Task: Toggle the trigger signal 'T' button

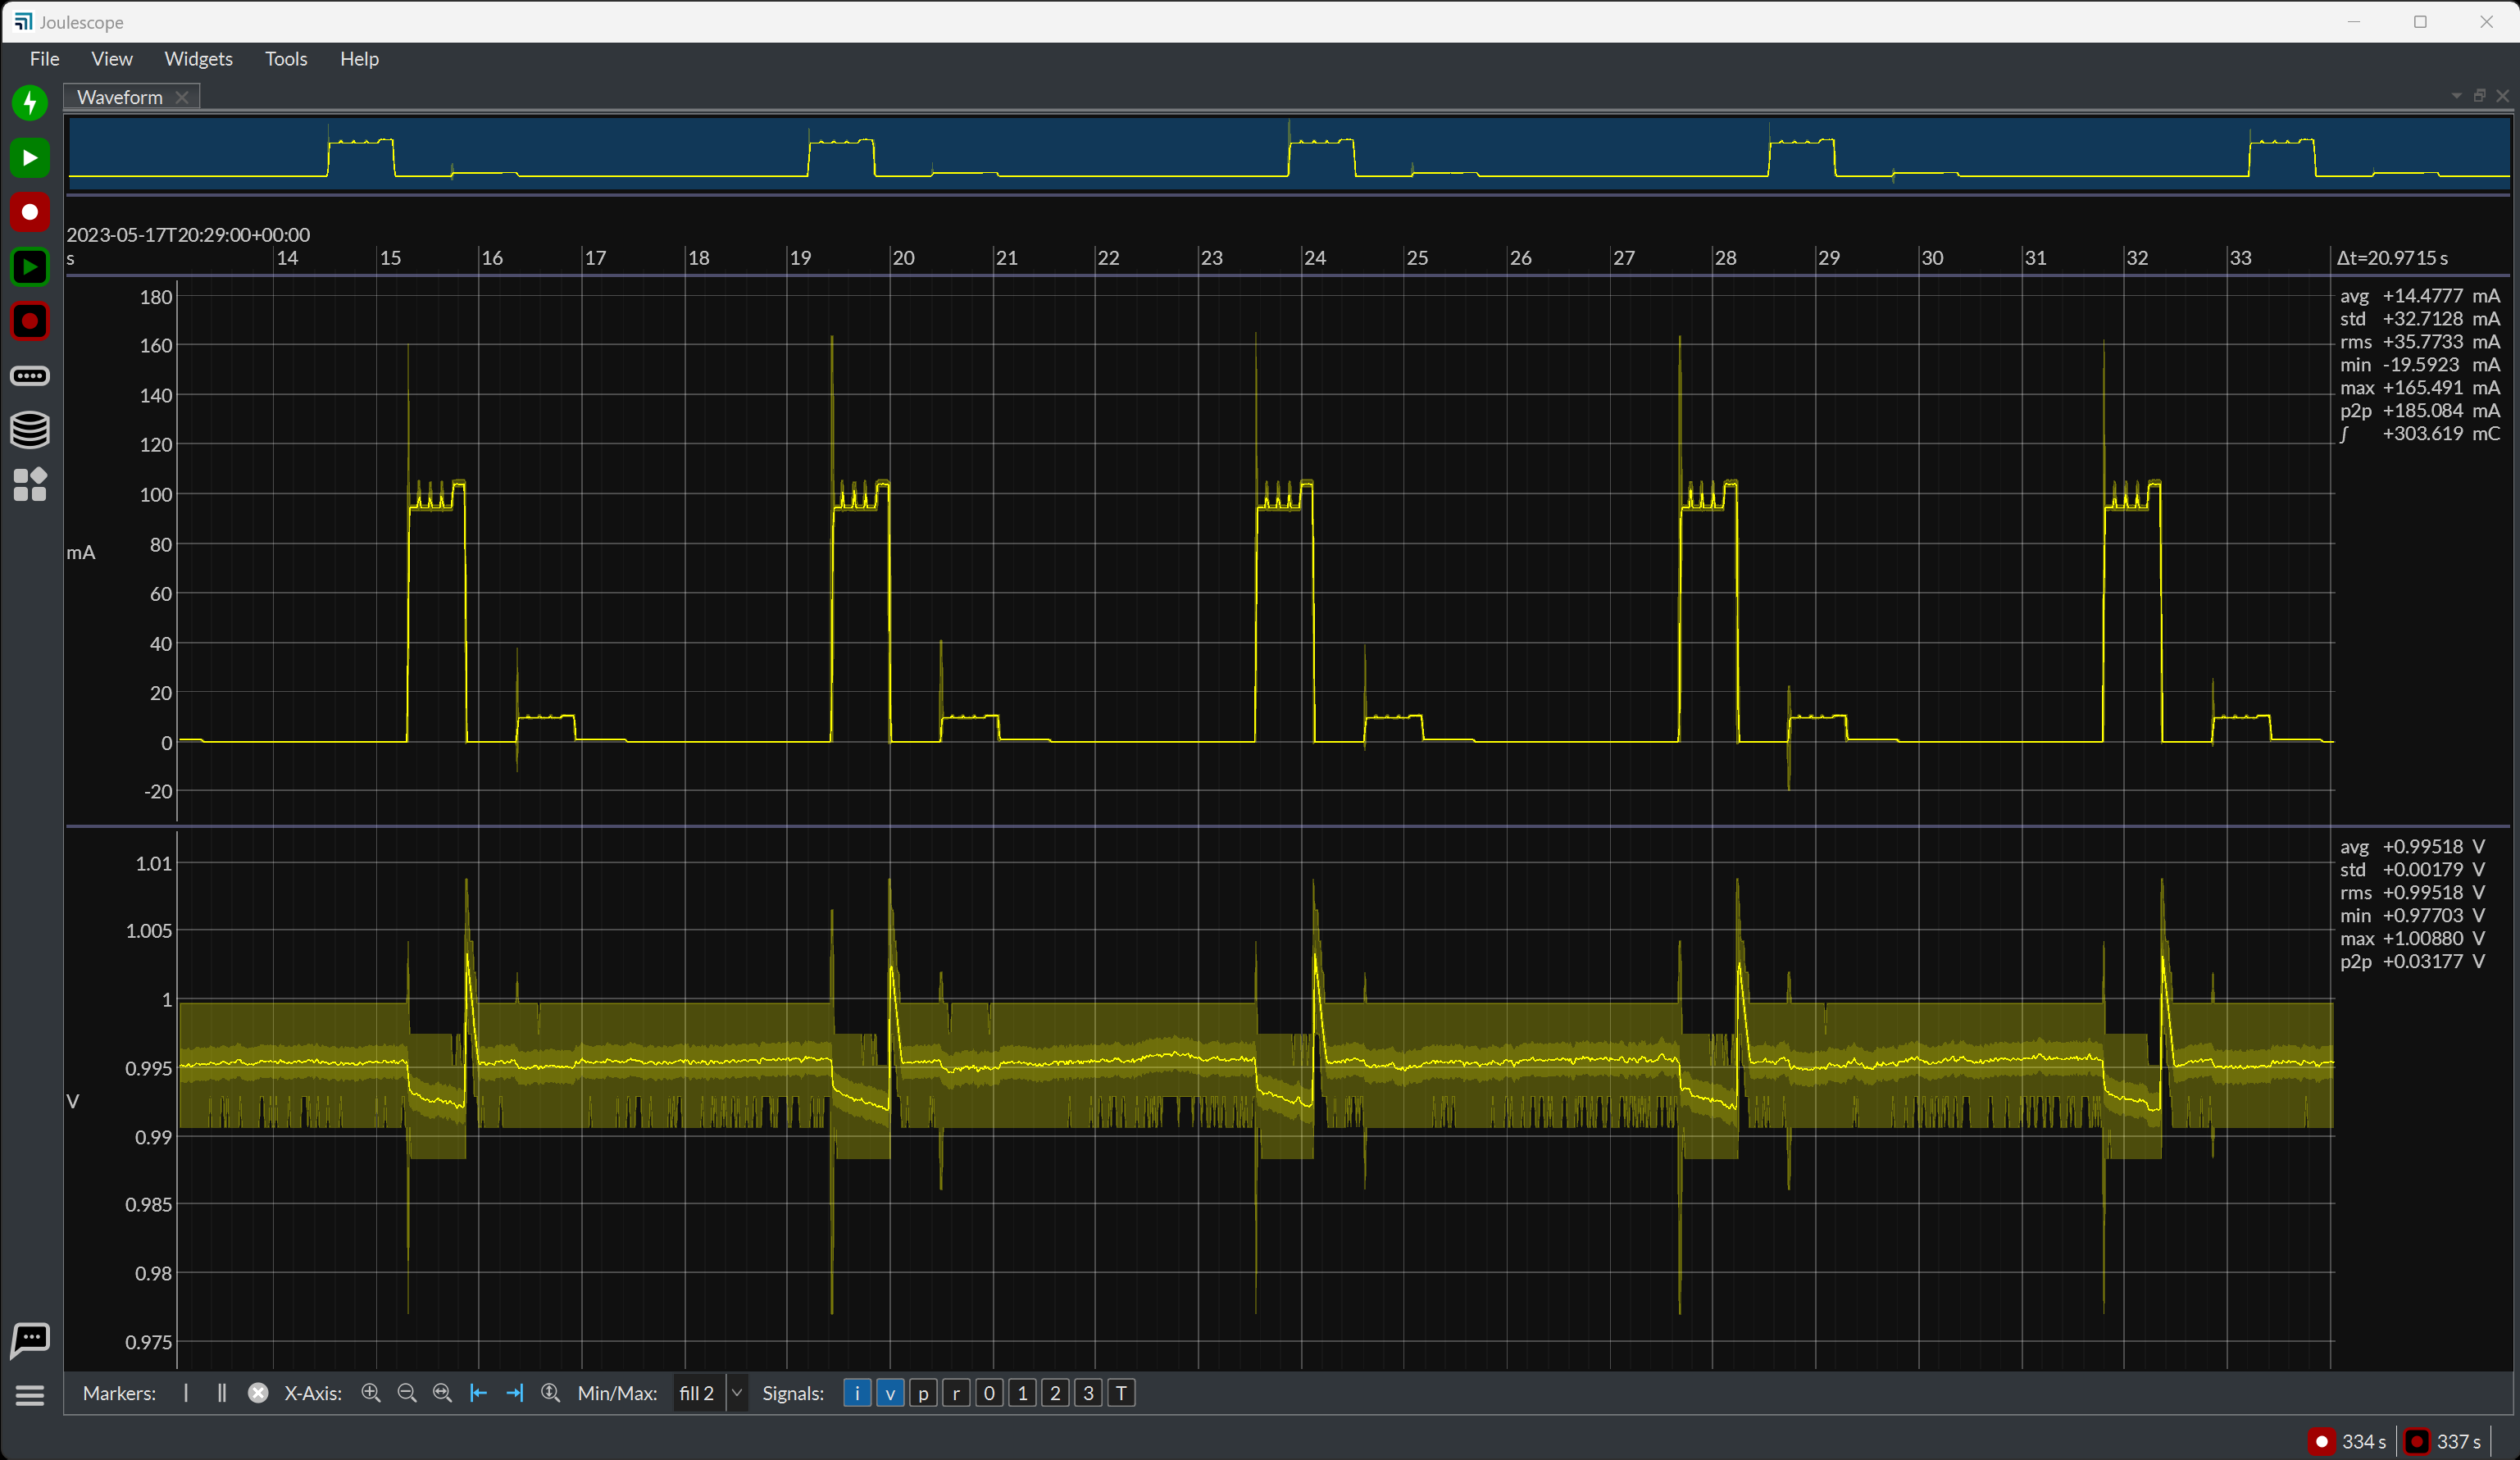Action: pos(1122,1393)
